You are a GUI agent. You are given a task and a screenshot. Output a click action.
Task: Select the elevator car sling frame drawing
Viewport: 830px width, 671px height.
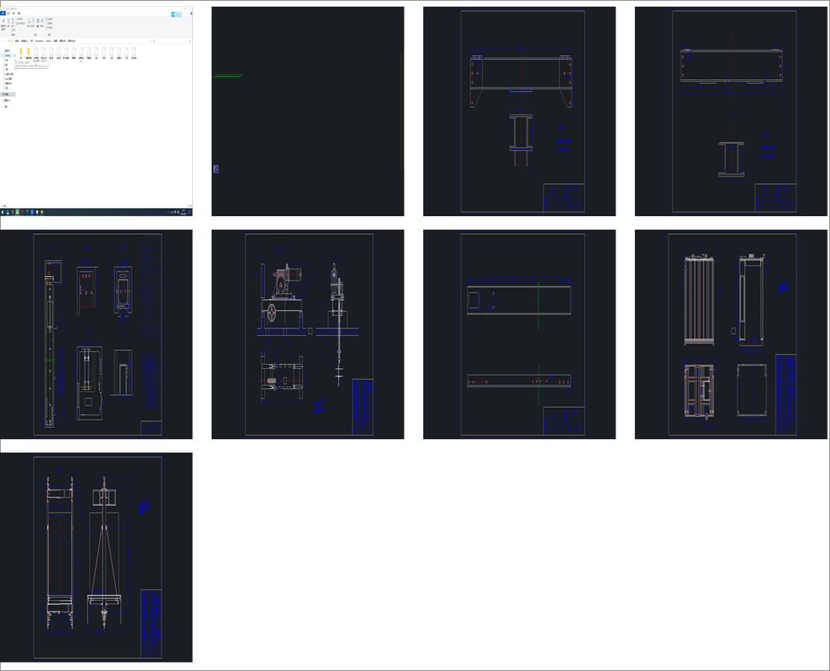tap(96, 557)
